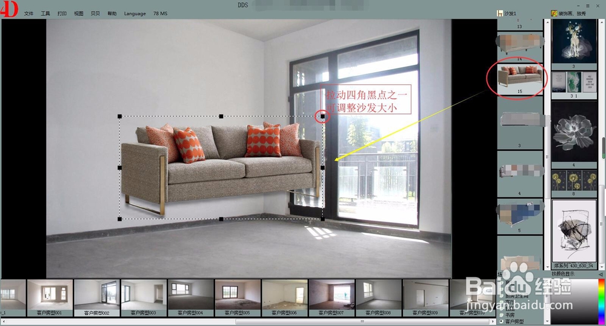Select the deer painting thumbnail labeled 3
This screenshot has width=606, height=326.
(x=574, y=44)
